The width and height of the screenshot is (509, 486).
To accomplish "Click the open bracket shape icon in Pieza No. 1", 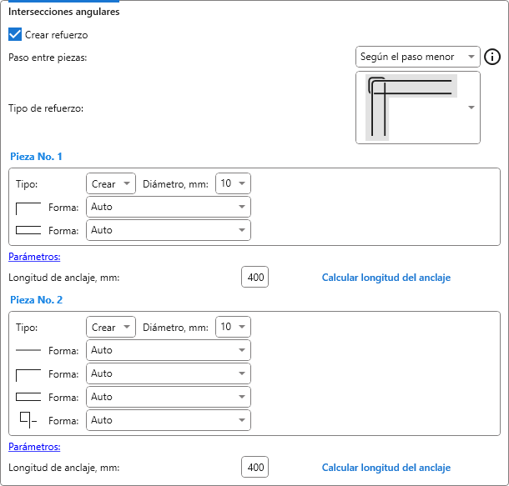I will (x=28, y=207).
